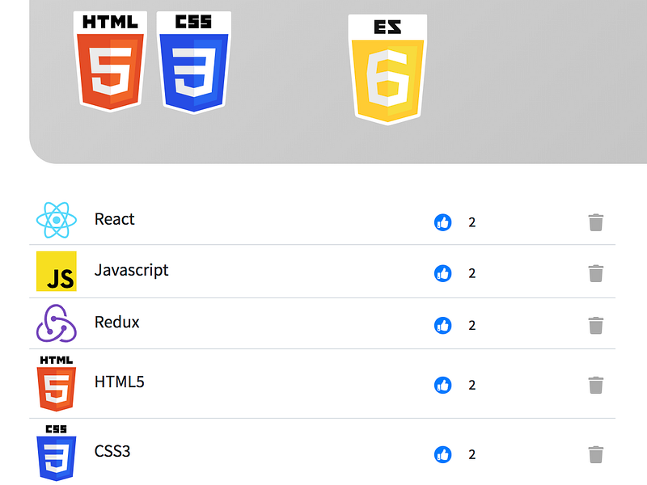The height and width of the screenshot is (485, 647).
Task: Click the HTML5 logo in the list
Action: click(x=56, y=383)
